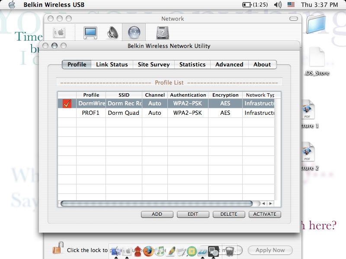Screen dimensions: 346x259
Task: Open the Belkin Wireless USB application menu
Action: click(x=54, y=5)
